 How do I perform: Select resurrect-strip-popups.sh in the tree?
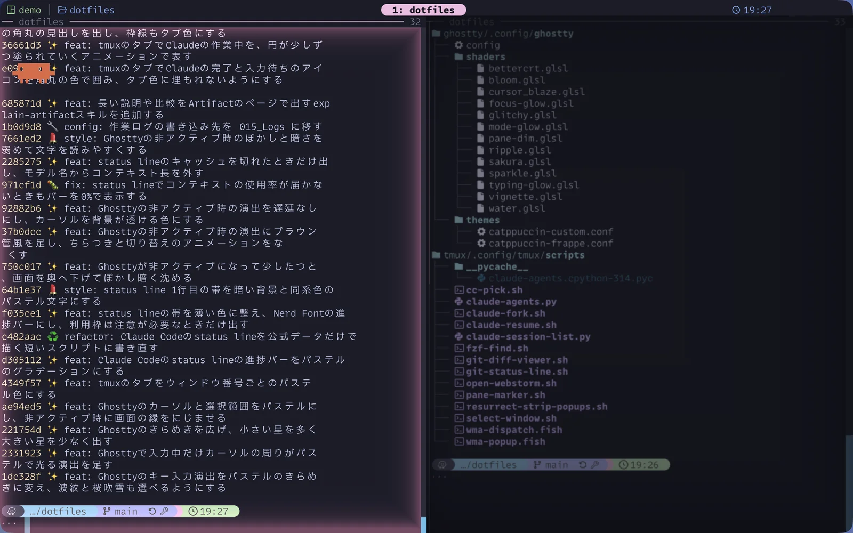[x=536, y=407]
